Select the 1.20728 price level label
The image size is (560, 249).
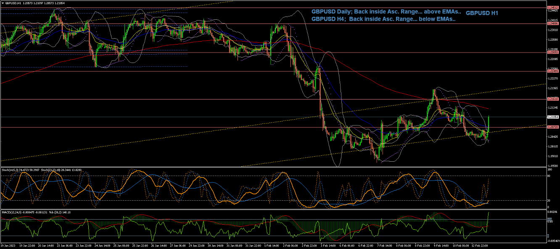[x=552, y=127]
